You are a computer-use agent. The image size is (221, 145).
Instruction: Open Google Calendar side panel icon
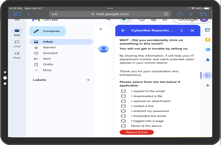(207, 30)
